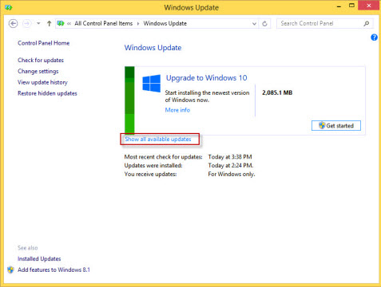Expand the address bar history dropdown

pos(254,24)
